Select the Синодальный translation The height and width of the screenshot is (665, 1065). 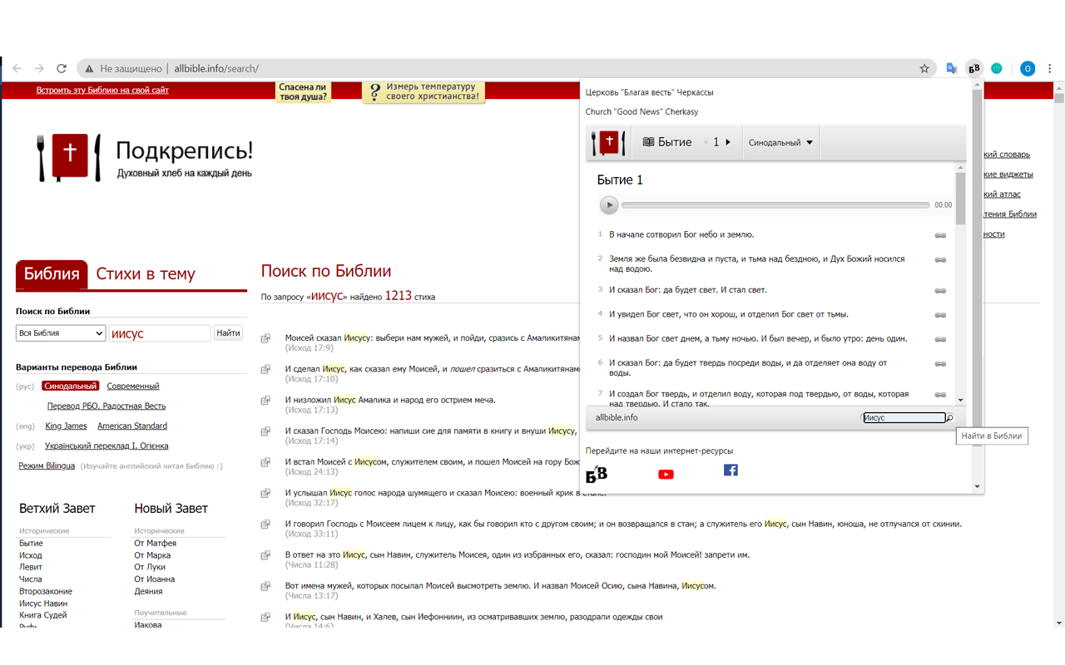pos(71,387)
